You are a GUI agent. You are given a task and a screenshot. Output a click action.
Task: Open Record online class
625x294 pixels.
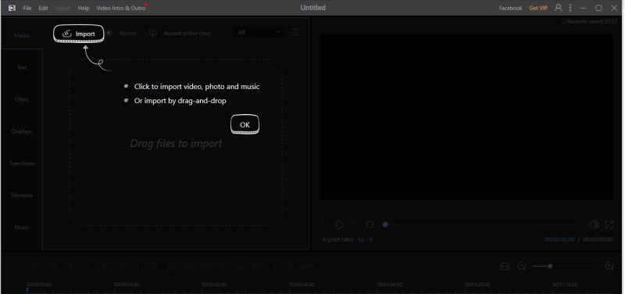coord(180,33)
